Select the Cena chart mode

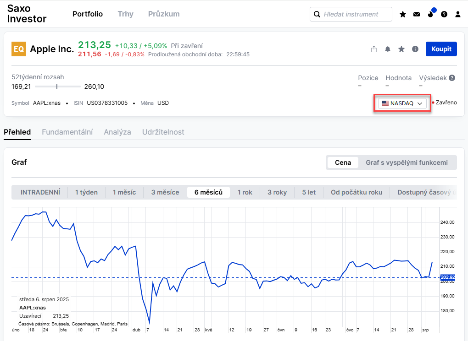coord(343,162)
